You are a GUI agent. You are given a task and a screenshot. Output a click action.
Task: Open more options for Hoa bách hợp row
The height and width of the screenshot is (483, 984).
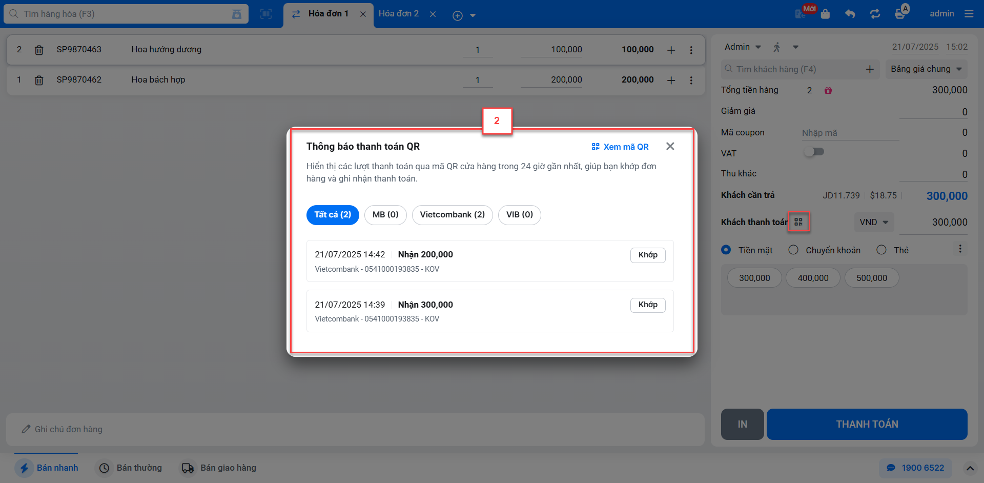tap(691, 80)
